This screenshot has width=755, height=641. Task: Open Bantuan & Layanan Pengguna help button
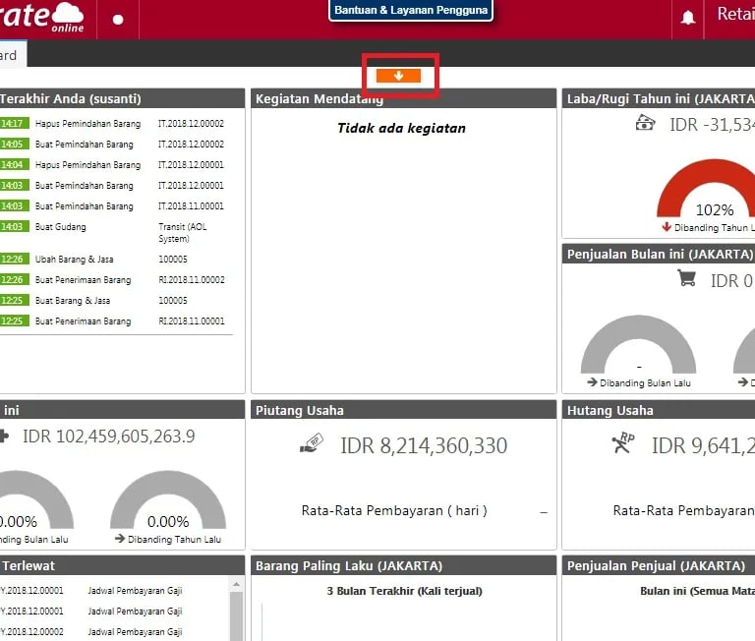point(411,10)
